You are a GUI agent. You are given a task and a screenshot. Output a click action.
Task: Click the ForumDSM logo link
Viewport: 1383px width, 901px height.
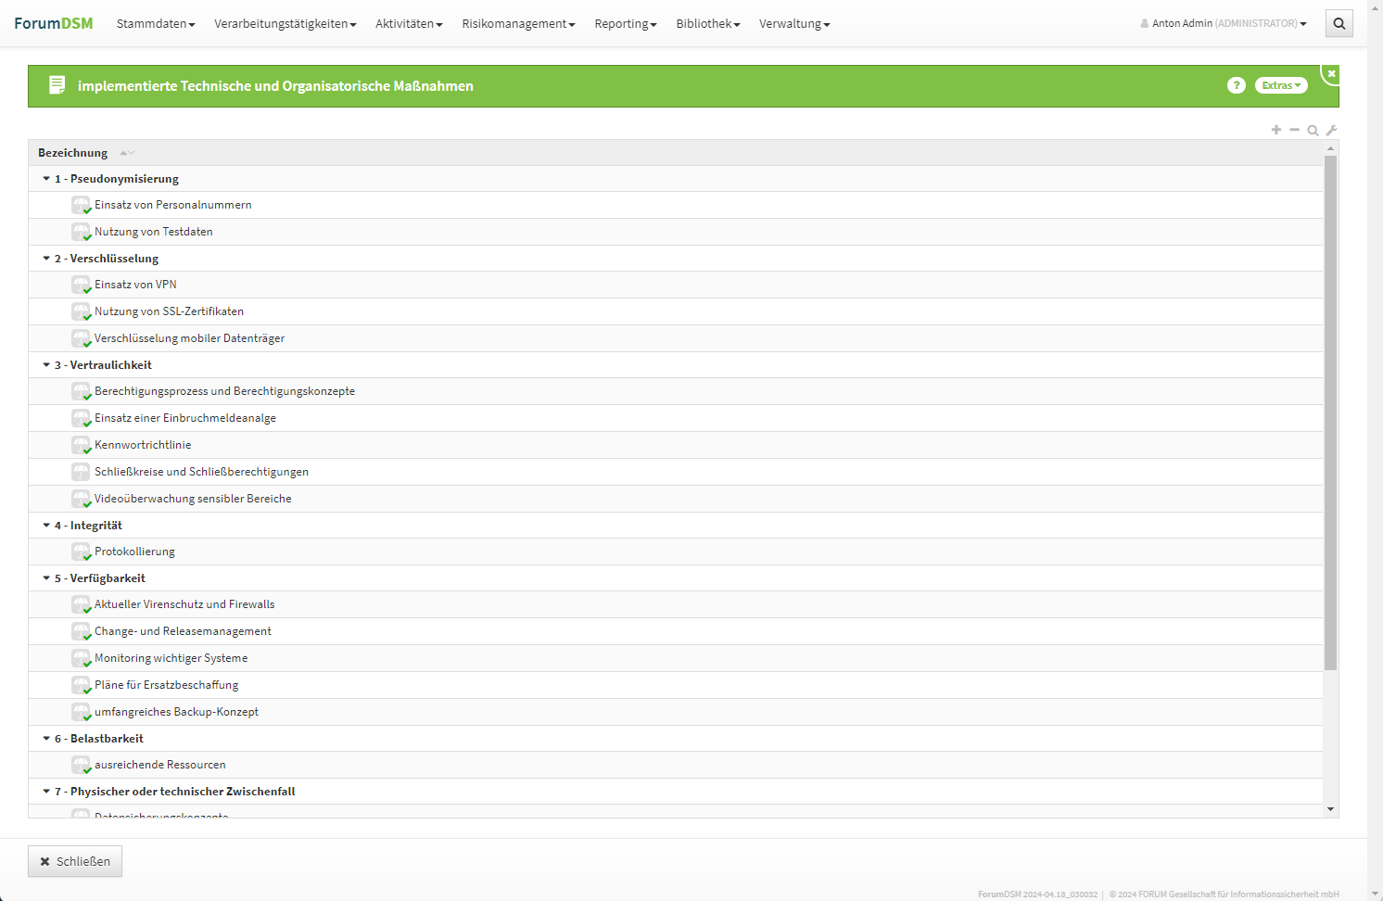click(x=54, y=23)
